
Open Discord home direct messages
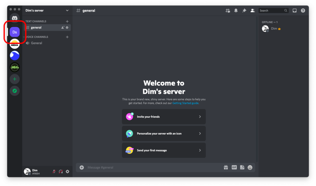pyautogui.click(x=15, y=18)
